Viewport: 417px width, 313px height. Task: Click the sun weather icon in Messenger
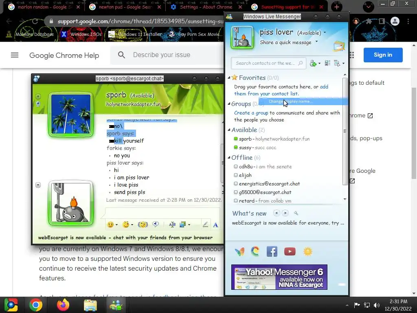pyautogui.click(x=308, y=251)
